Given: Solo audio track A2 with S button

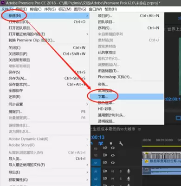Looking at the screenshot, I should point(121,179).
